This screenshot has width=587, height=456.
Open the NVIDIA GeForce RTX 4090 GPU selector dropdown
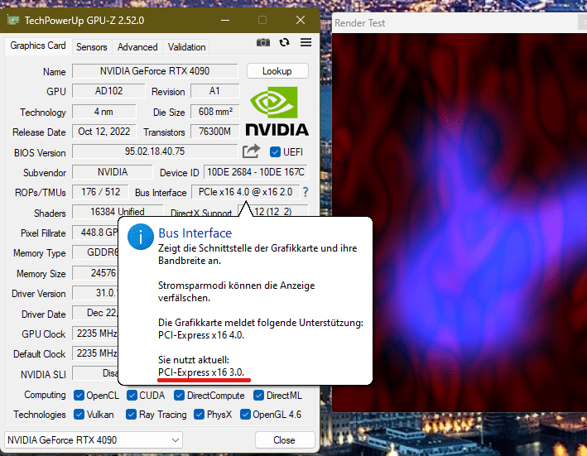click(x=94, y=440)
